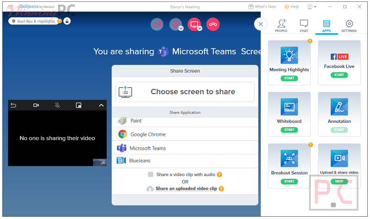Click help badge on Meeting Highlights card

pyautogui.click(x=310, y=41)
